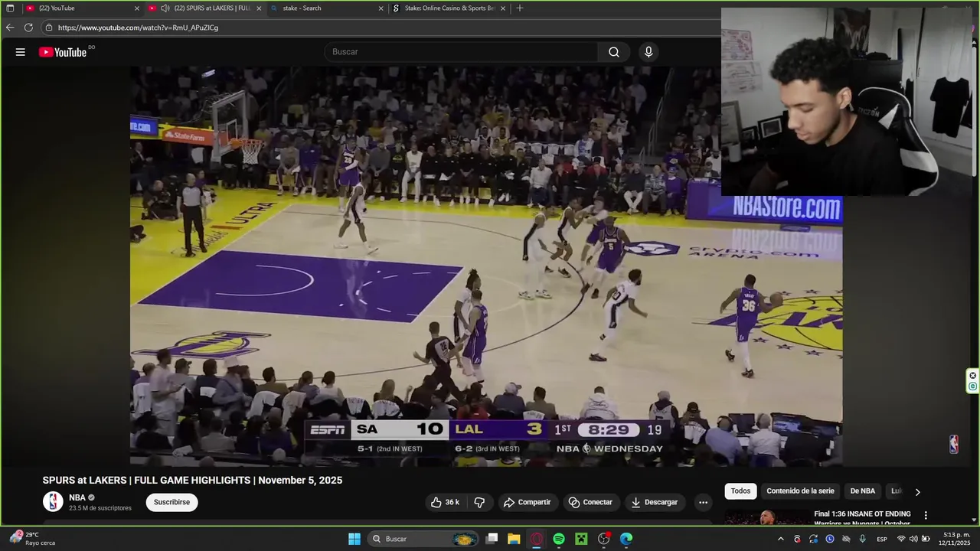Select the De NBA filter chip

click(x=862, y=491)
